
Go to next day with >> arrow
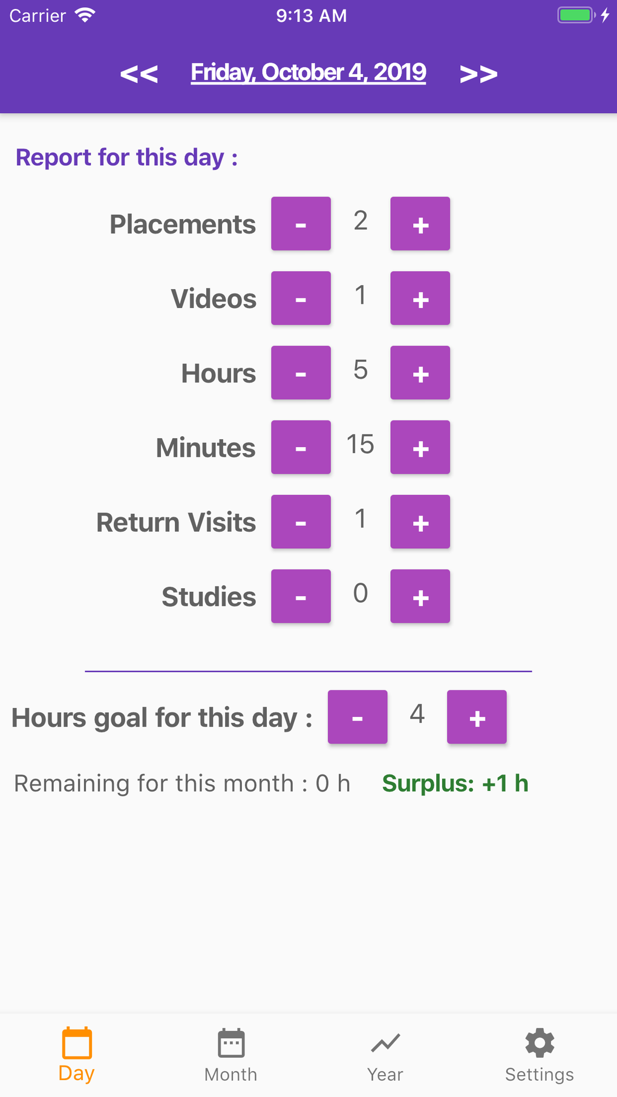pos(478,74)
